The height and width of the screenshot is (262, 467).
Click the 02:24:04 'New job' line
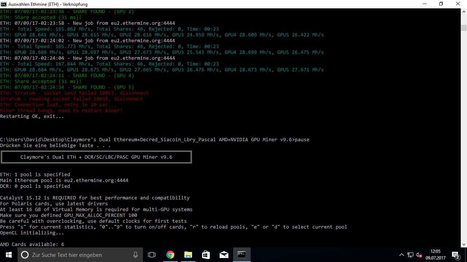coord(88,58)
